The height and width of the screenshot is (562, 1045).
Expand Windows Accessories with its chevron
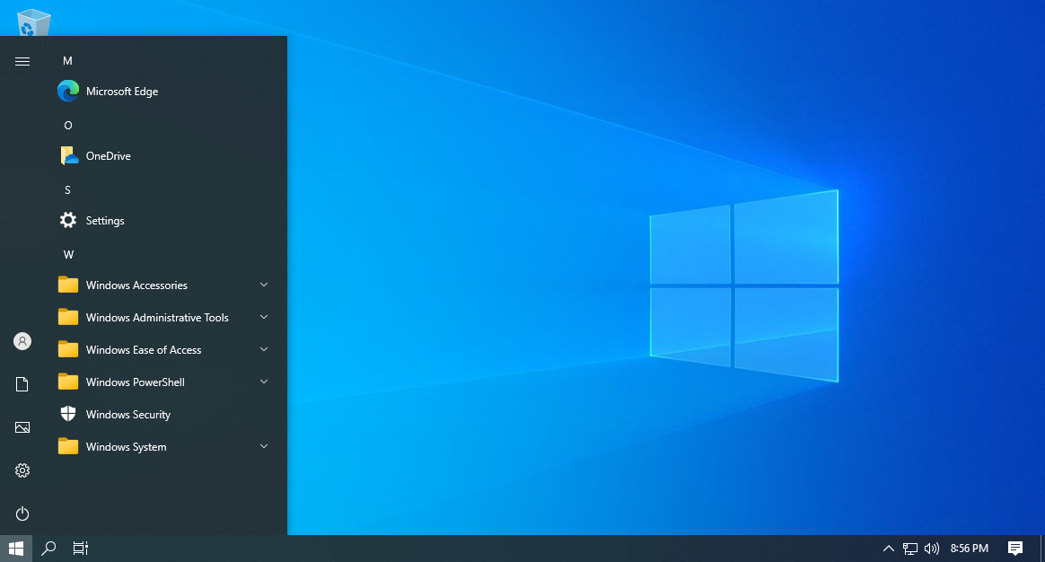pos(264,285)
